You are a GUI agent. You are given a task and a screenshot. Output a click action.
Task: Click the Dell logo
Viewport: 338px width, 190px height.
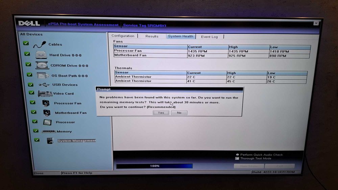tap(29, 23)
